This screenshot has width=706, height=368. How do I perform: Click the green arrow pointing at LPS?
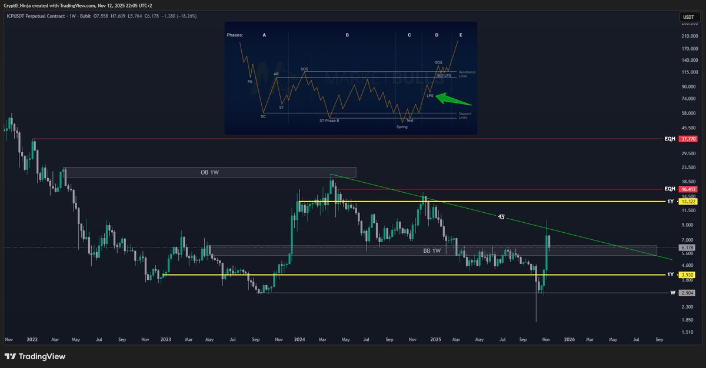[453, 100]
